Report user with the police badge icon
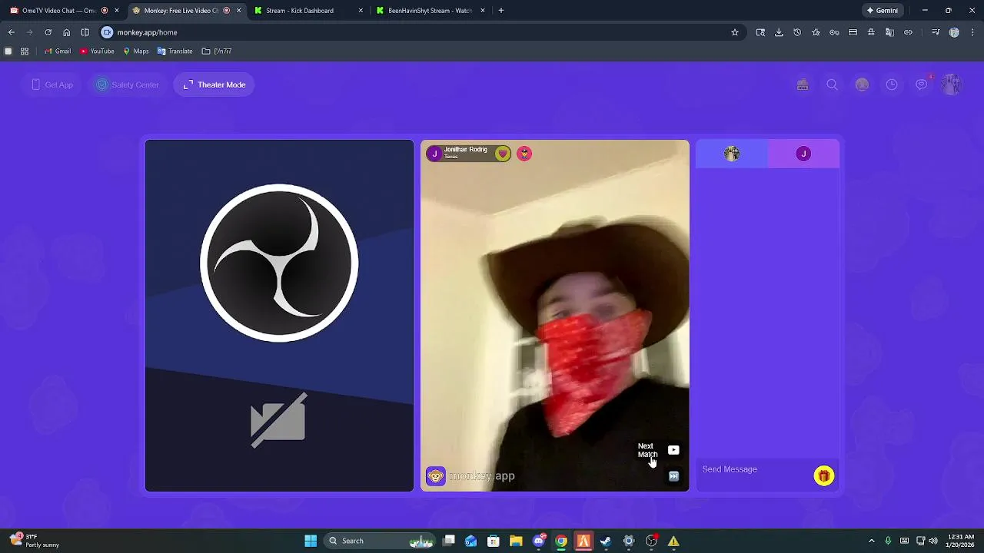The image size is (984, 553). 524,154
